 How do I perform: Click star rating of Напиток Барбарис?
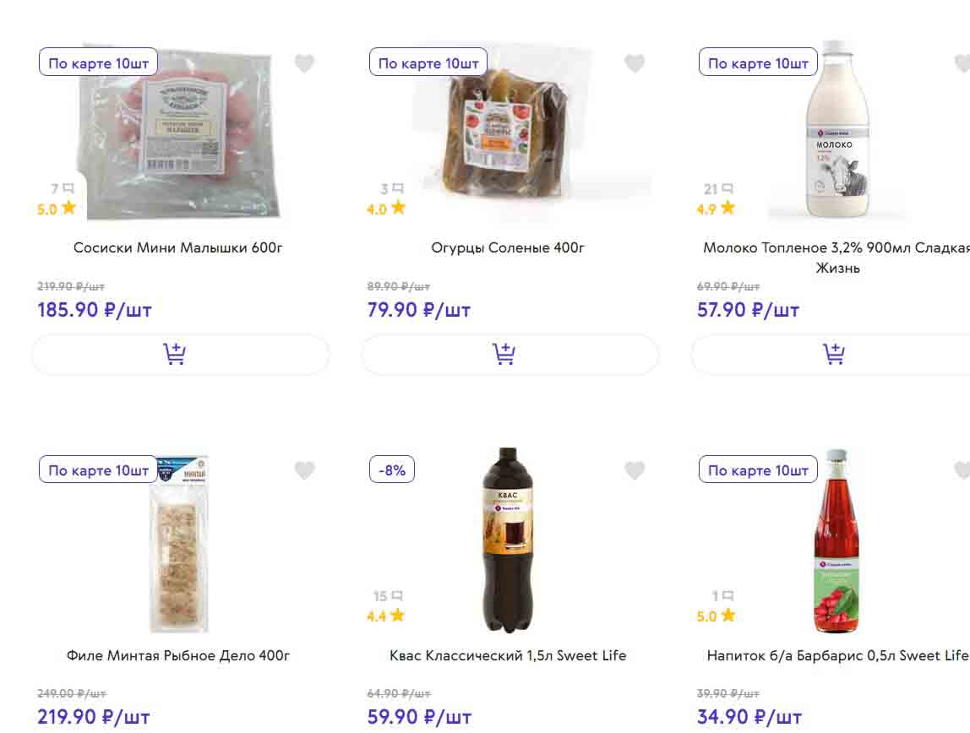(x=727, y=615)
